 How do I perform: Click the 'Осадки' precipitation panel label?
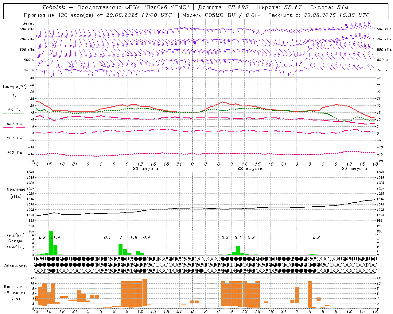tap(16, 241)
